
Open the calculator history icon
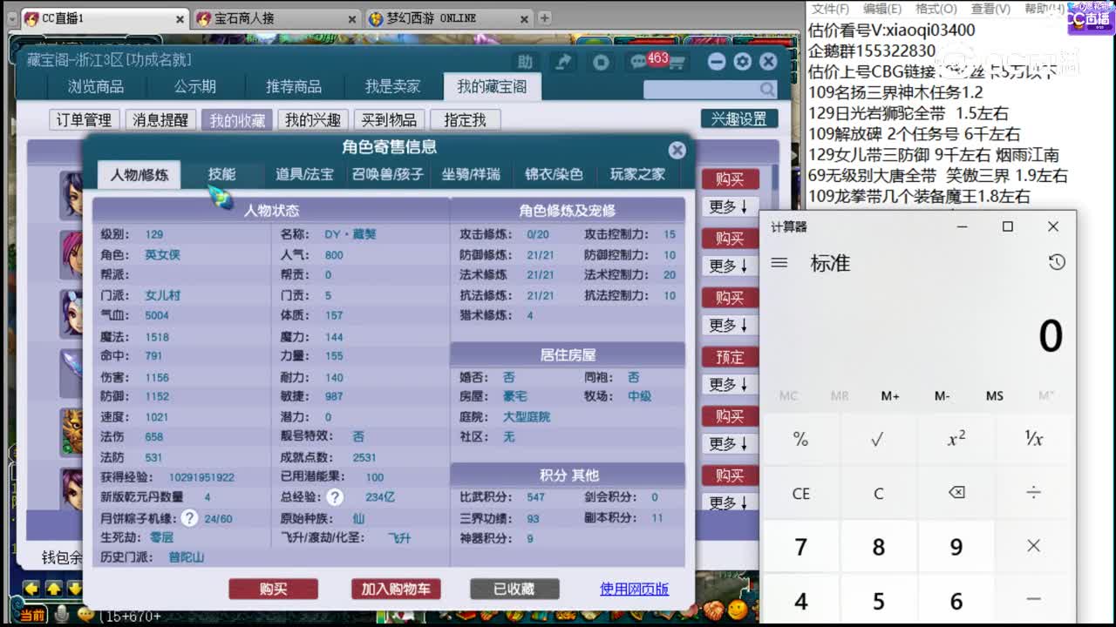1057,262
